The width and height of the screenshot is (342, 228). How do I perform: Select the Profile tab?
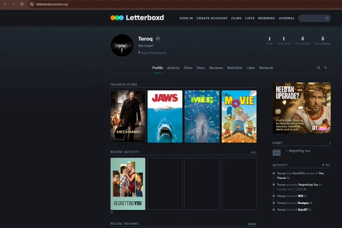pos(157,68)
